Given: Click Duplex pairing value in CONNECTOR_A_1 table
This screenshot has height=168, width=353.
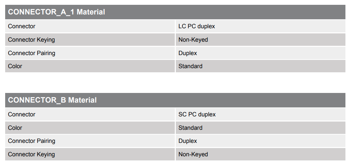Looking at the screenshot, I should pos(188,53).
